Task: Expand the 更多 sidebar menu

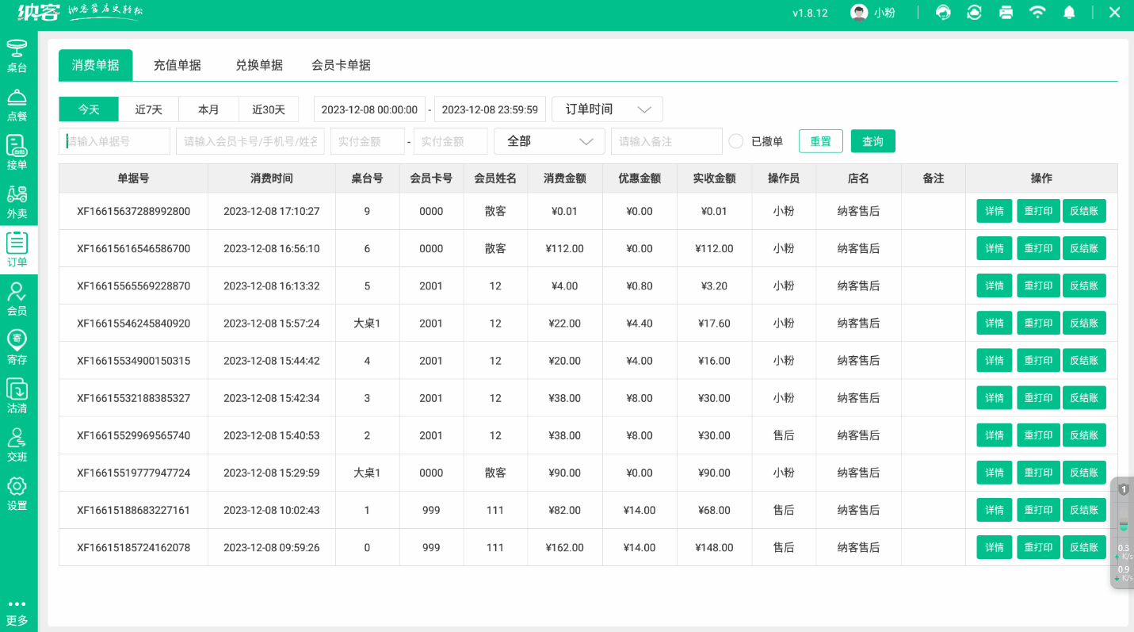Action: tap(17, 611)
